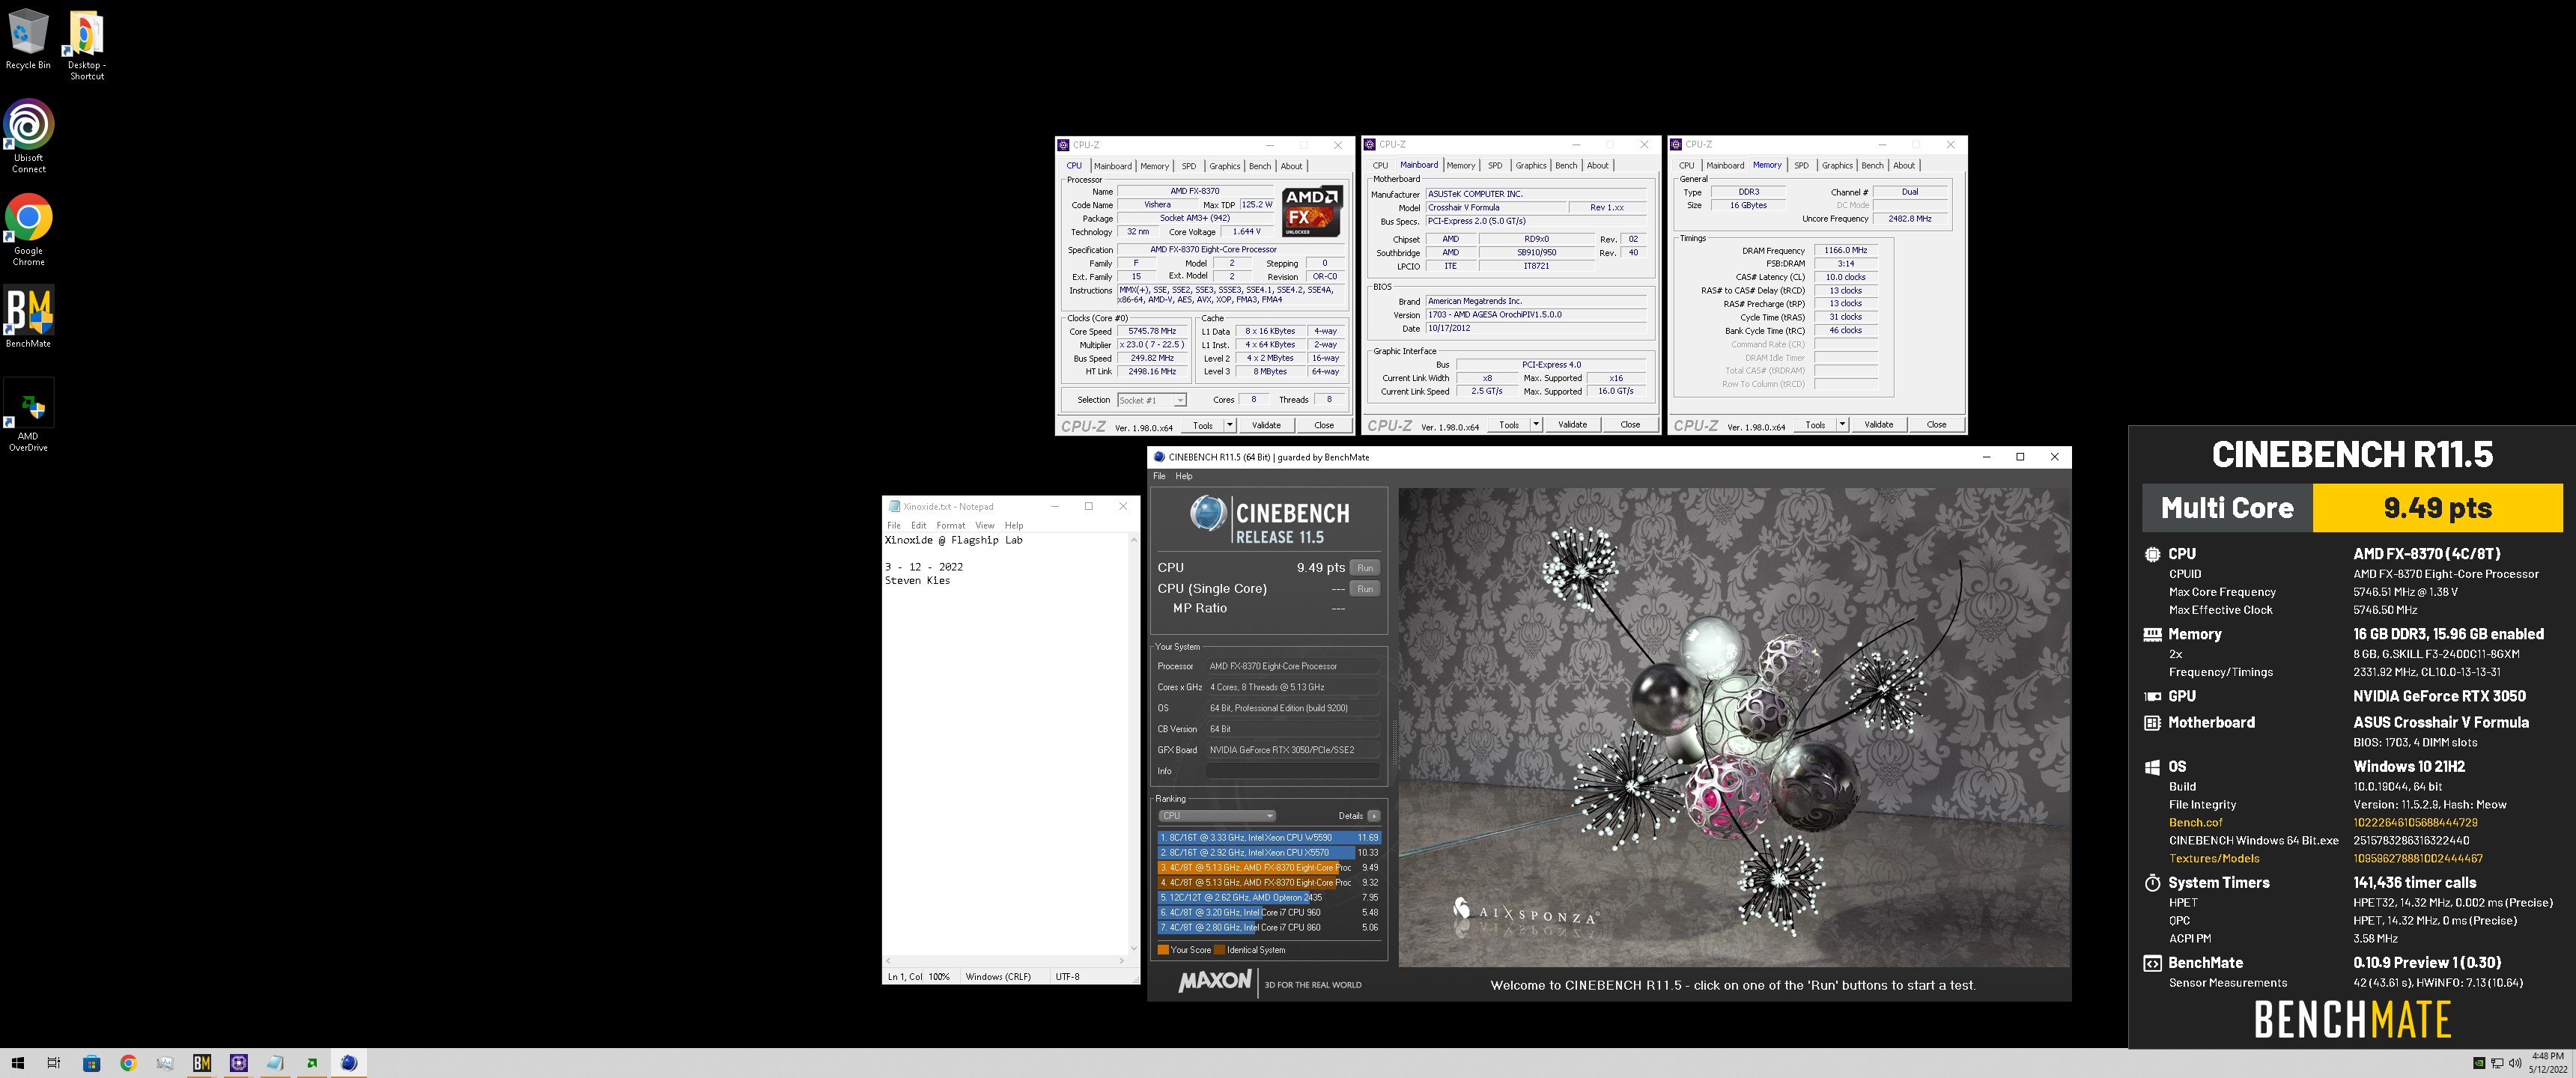Switch to Mainboard tab in CPU-Z CPU window
The width and height of the screenshot is (2576, 1078).
coord(1112,166)
